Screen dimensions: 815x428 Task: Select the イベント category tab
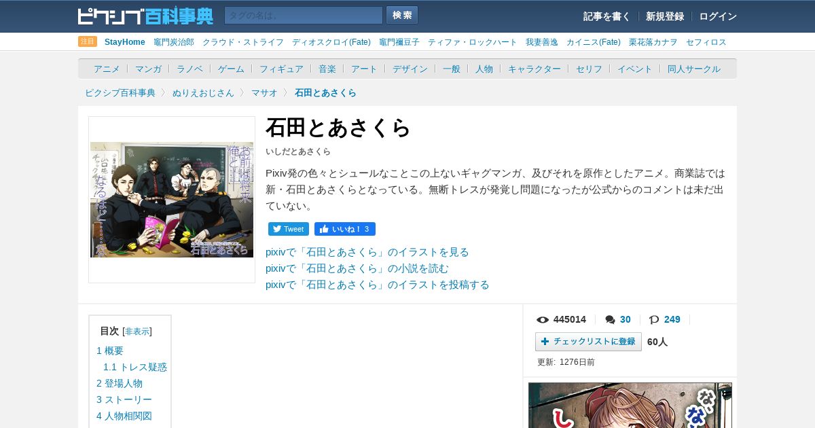tap(635, 69)
